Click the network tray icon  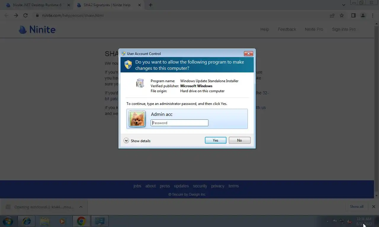click(x=342, y=221)
